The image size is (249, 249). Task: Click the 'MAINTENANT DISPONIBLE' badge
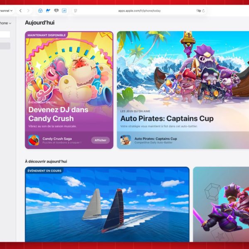46,35
